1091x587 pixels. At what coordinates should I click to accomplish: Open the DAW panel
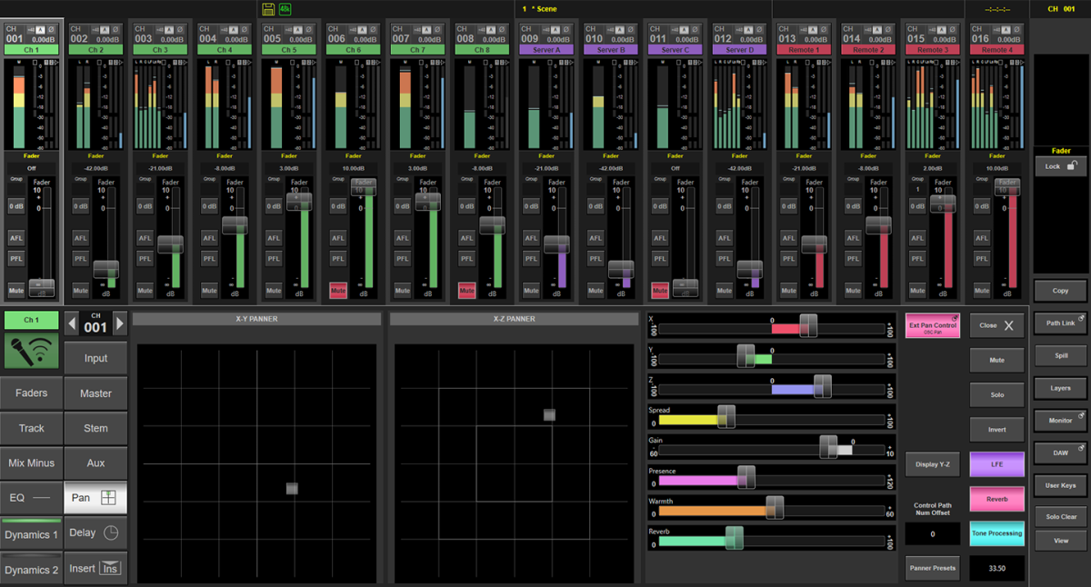(x=1060, y=453)
